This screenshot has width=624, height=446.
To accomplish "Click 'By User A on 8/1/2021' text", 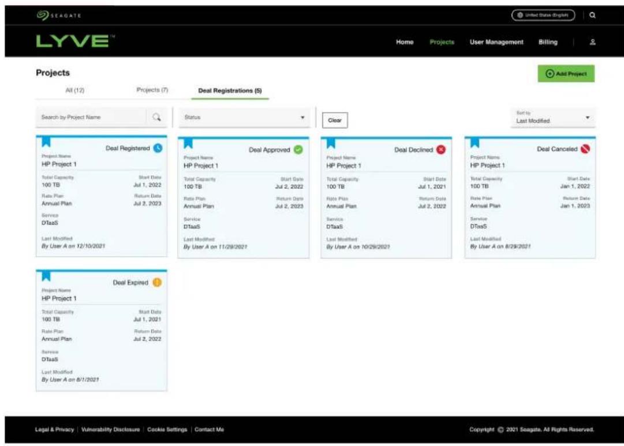I will [70, 380].
